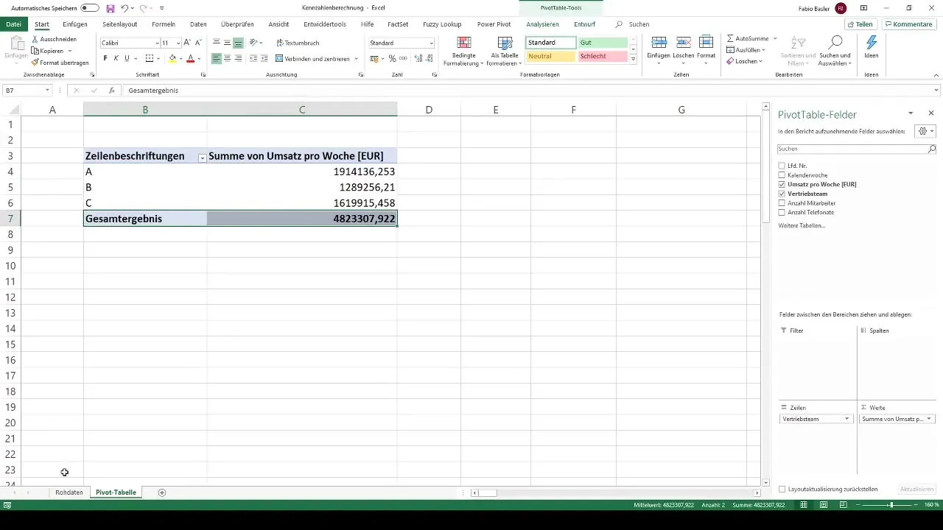Click the PivotTable field search box
943x530 pixels.
857,149
